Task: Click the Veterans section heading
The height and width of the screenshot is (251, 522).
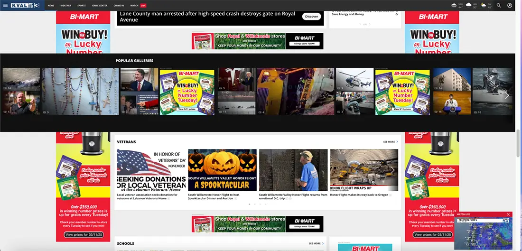Action: pos(127,142)
